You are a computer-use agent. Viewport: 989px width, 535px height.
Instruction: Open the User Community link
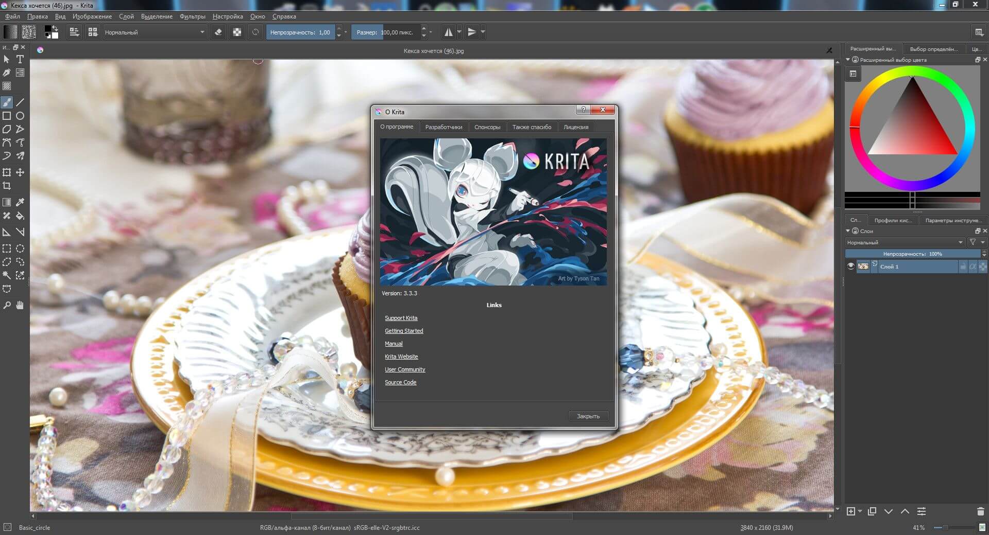[405, 369]
